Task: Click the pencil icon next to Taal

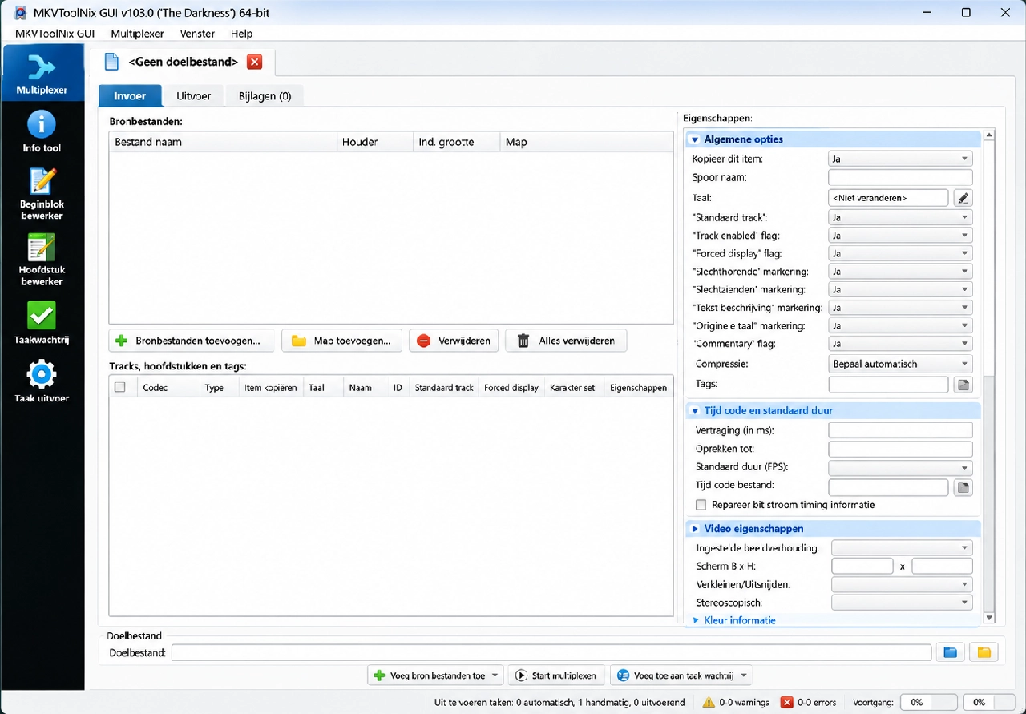Action: (963, 197)
